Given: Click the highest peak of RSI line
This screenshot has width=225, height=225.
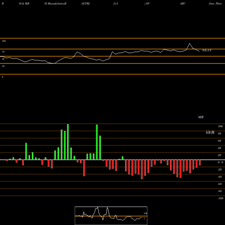Looking at the screenshot, I should click(189, 44).
